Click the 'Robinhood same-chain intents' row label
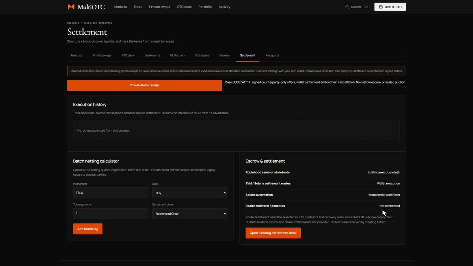This screenshot has height=266, width=473. click(268, 172)
